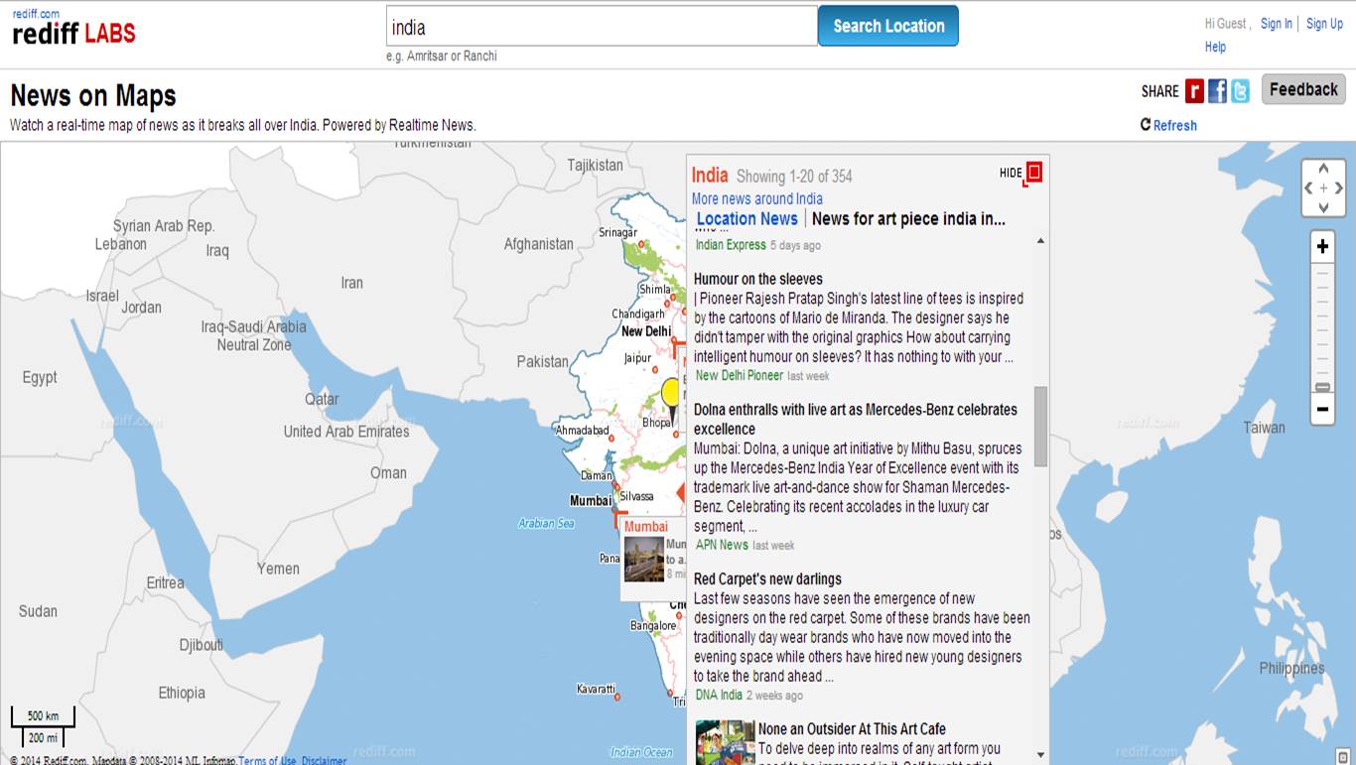Click the Sign In link
Screen dimensions: 1356x765
click(x=1277, y=24)
